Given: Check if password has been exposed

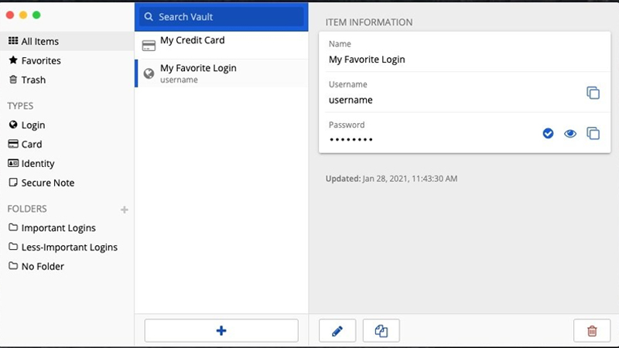Looking at the screenshot, I should (548, 134).
